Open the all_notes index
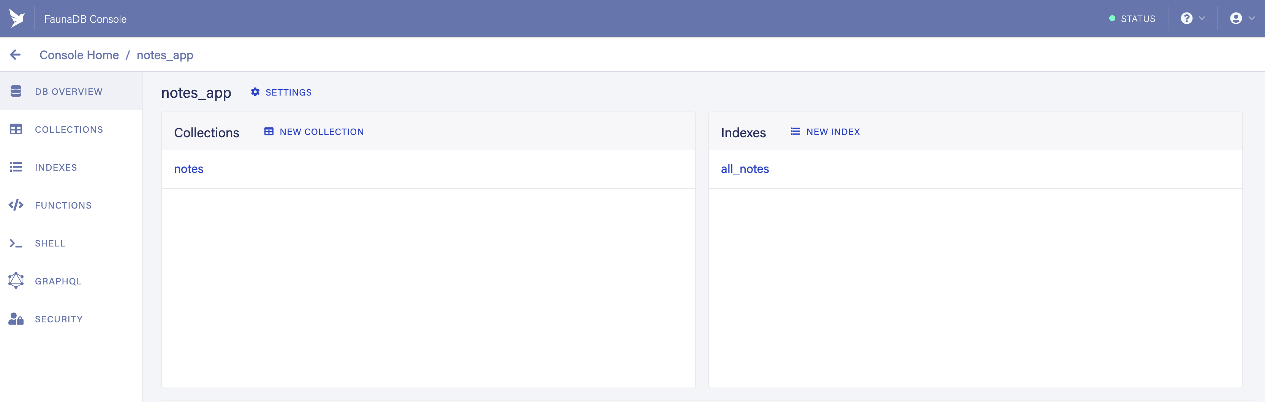 745,169
